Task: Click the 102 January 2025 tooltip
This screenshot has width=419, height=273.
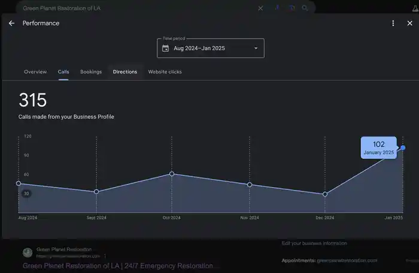Action: (x=379, y=148)
